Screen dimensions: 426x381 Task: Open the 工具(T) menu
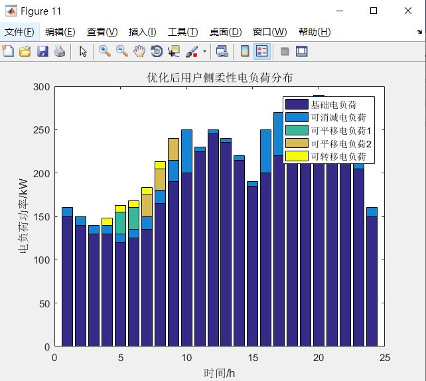coord(183,32)
